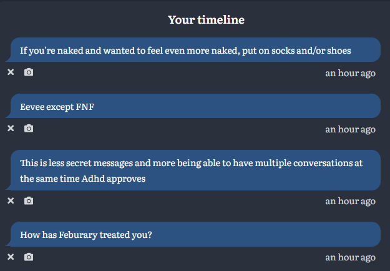Open the timestamp under the Feburary message
Image resolution: width=390 pixels, height=271 pixels.
[350, 257]
